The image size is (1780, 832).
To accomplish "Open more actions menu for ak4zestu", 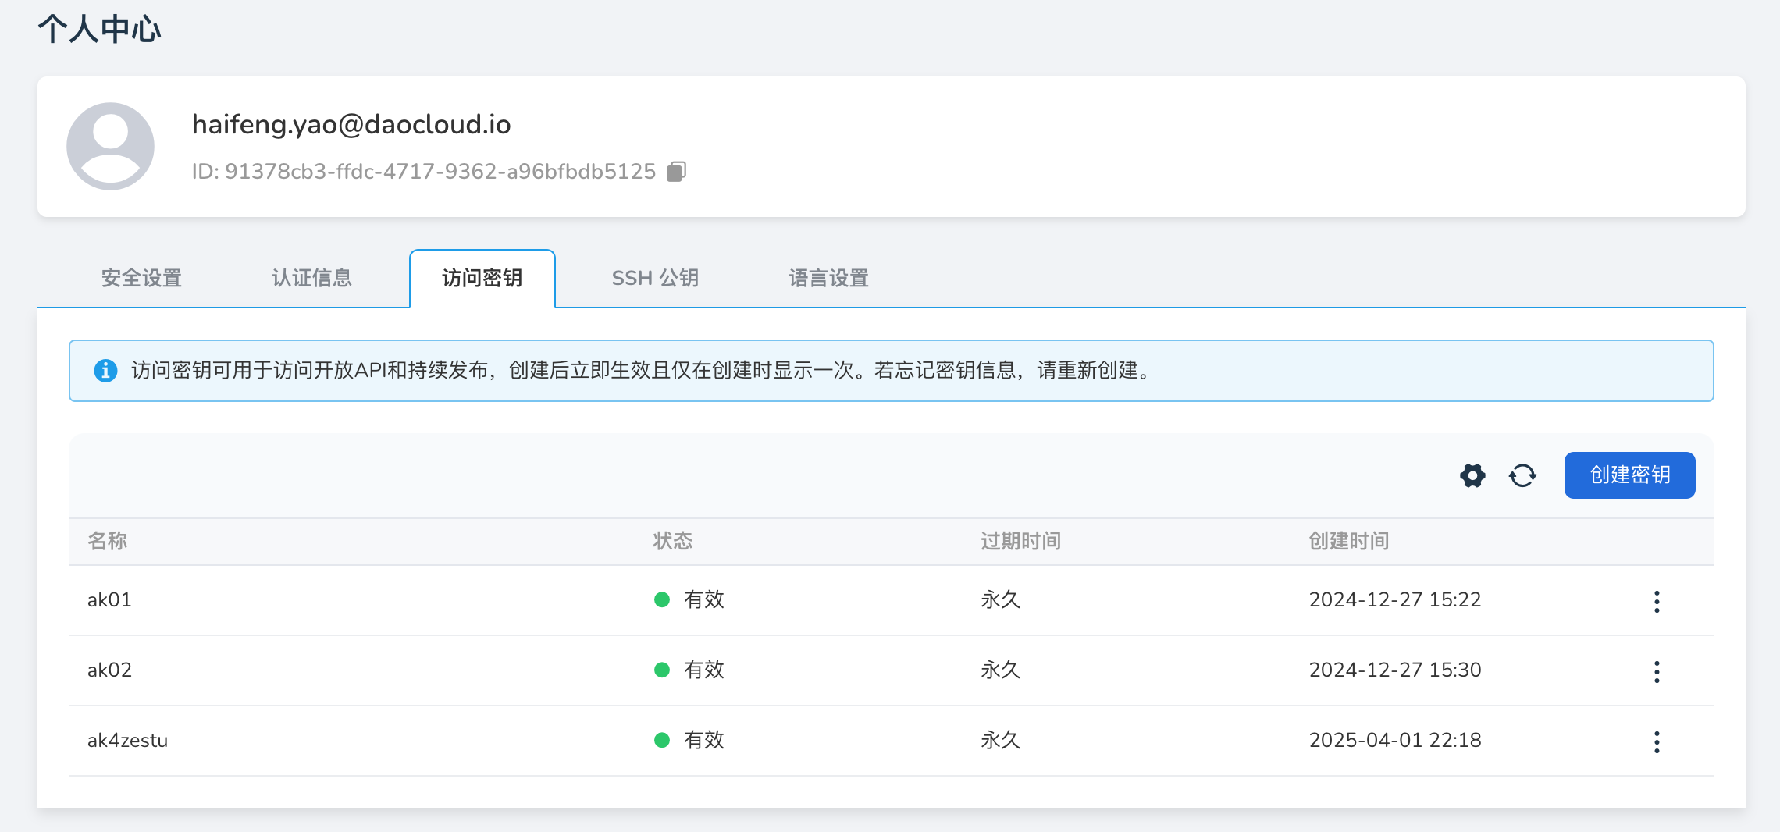I will 1657,741.
